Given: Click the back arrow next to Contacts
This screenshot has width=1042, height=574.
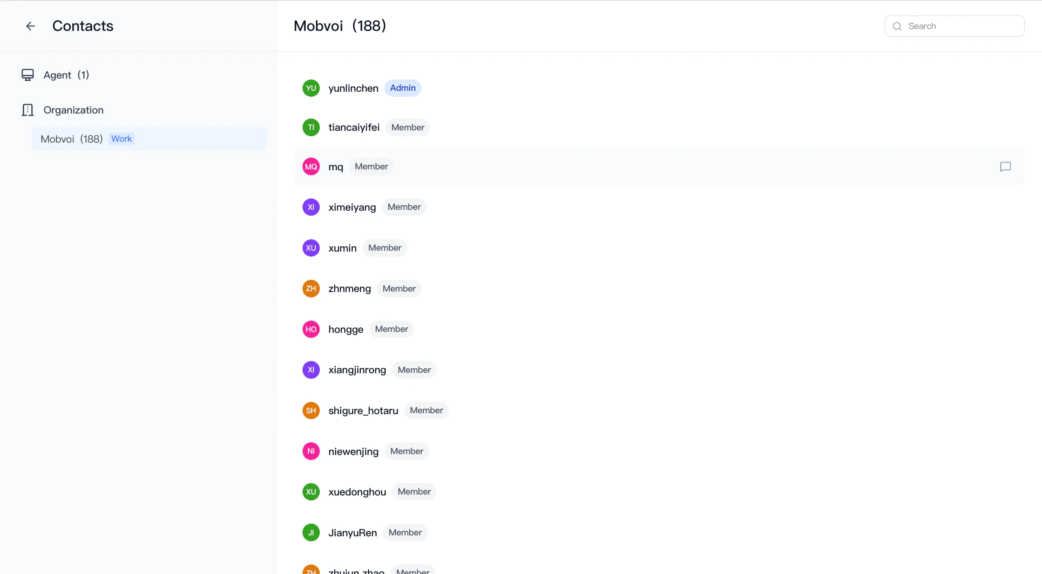Looking at the screenshot, I should pyautogui.click(x=30, y=26).
